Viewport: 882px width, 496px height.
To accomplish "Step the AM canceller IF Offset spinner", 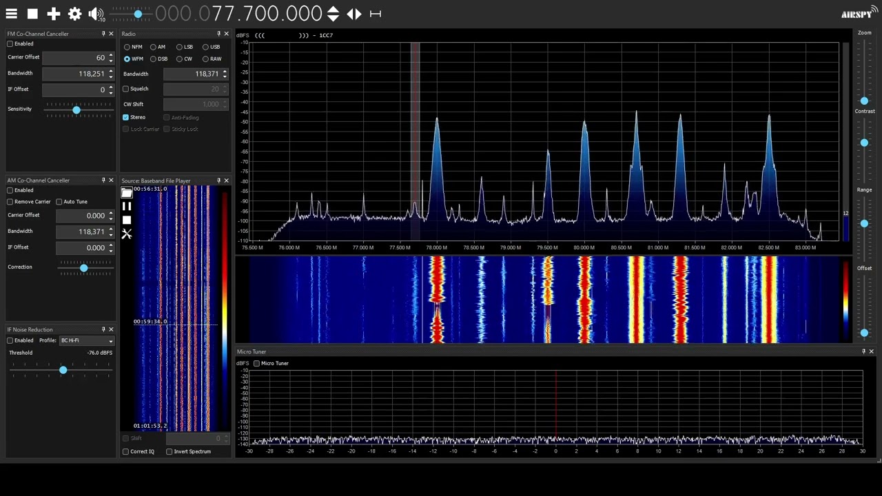I will tap(111, 248).
